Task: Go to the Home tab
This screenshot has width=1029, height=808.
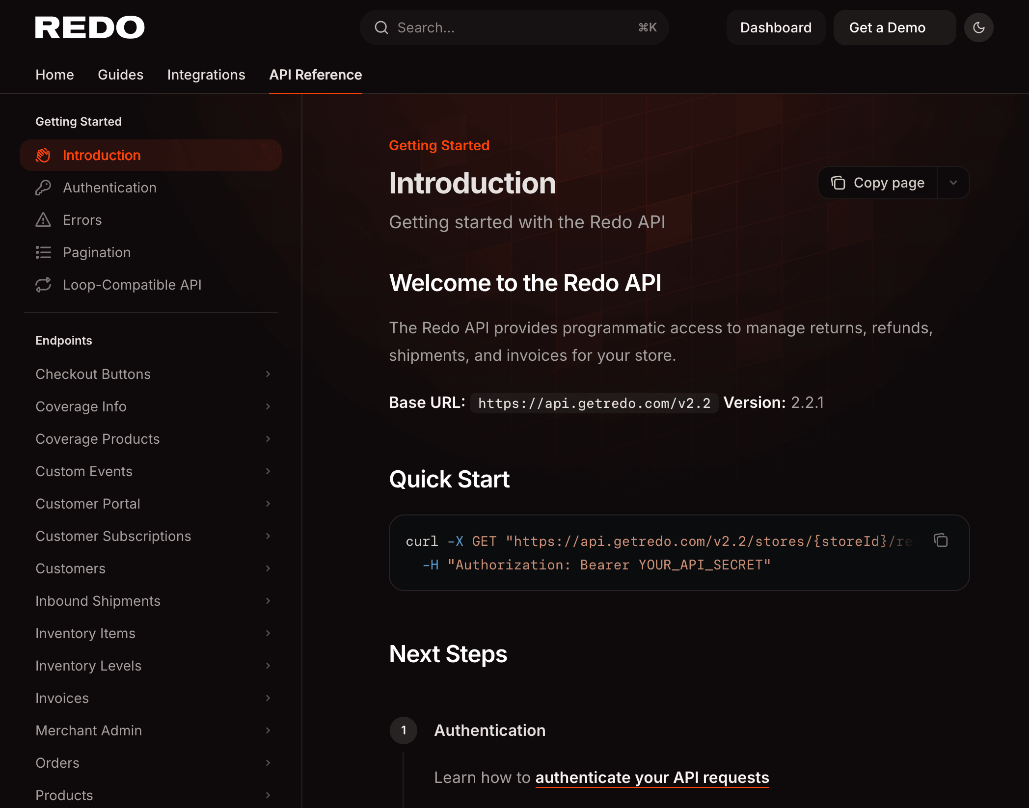Action: pos(54,75)
